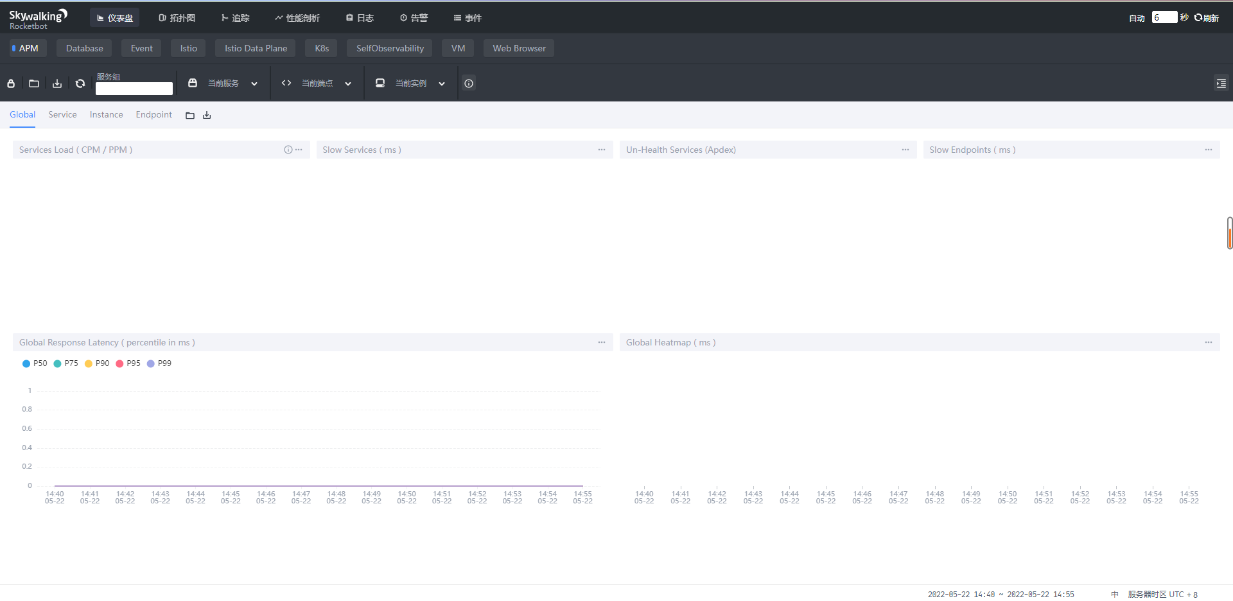Open the 告警 alarm menu
1233x601 pixels.
414,18
